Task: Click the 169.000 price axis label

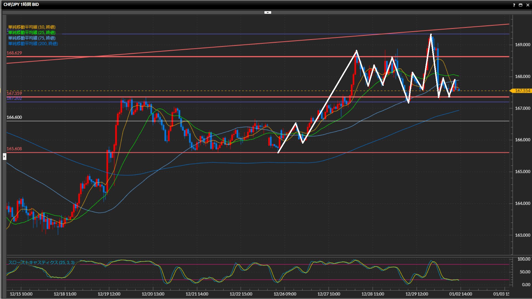Action: pyautogui.click(x=522, y=45)
